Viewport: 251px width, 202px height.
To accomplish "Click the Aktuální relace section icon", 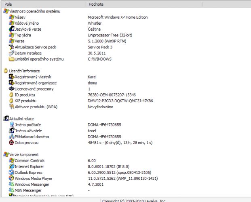I will 6,118.
